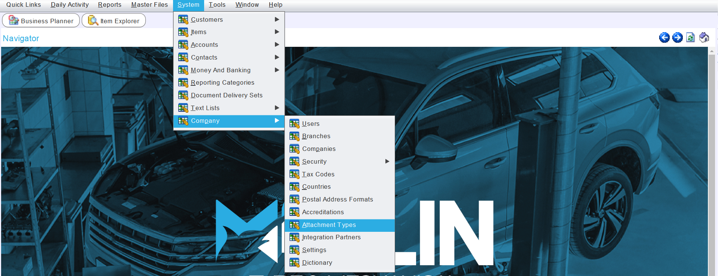Click the icon beside Users submenu entry
The height and width of the screenshot is (276, 718).
click(294, 124)
